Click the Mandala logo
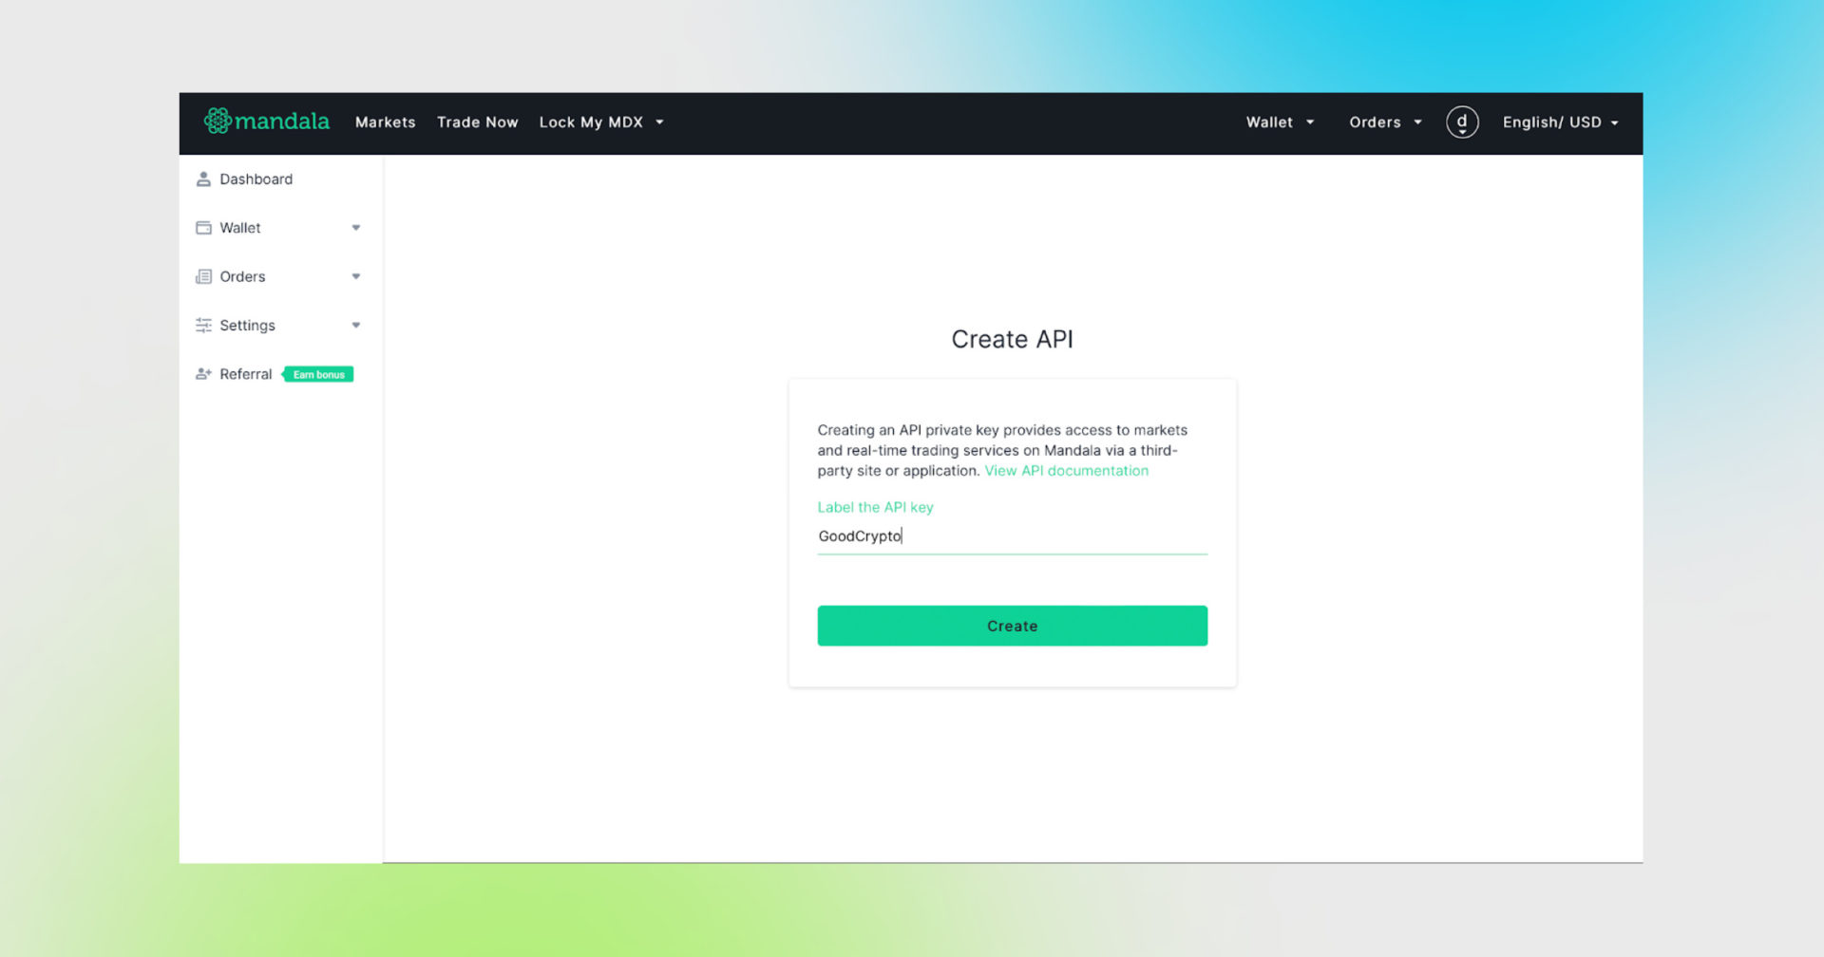The height and width of the screenshot is (957, 1824). (x=266, y=121)
